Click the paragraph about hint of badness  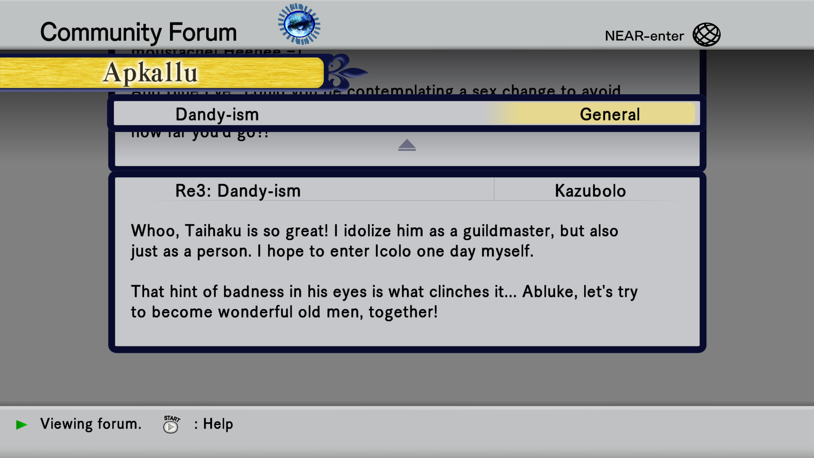tap(384, 302)
